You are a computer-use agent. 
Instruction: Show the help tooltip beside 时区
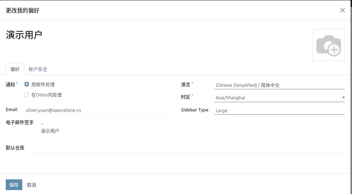192,95
